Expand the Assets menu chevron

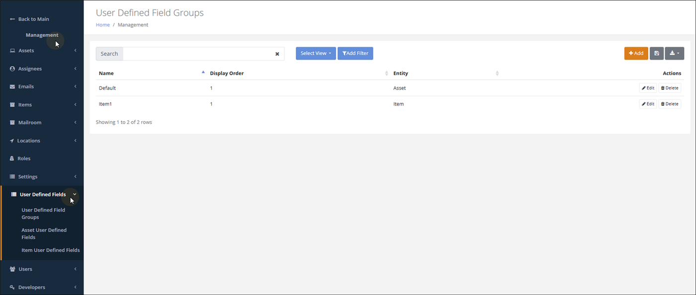pyautogui.click(x=76, y=51)
